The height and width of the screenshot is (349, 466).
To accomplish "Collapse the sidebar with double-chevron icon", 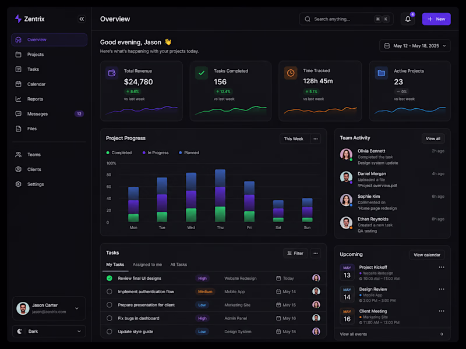I will point(82,19).
